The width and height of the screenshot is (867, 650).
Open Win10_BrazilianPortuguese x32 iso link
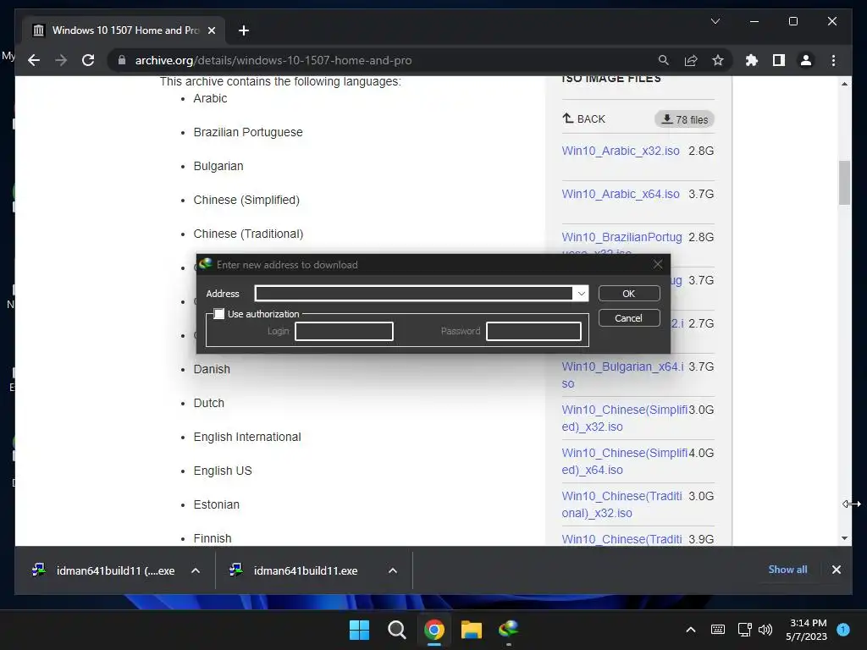pos(621,237)
